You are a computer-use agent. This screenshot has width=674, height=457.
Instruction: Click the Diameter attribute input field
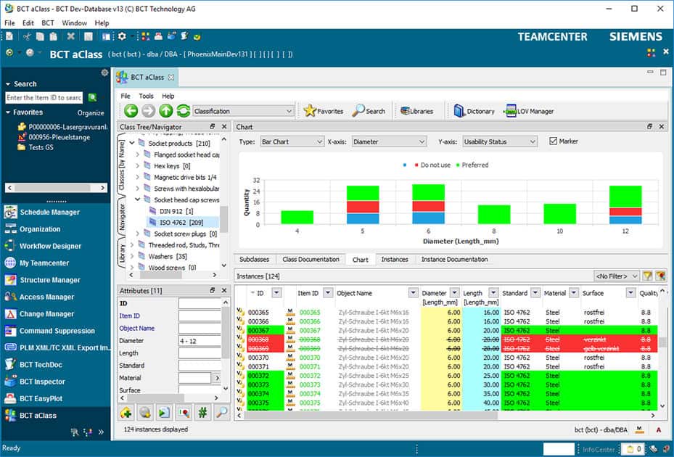point(200,340)
